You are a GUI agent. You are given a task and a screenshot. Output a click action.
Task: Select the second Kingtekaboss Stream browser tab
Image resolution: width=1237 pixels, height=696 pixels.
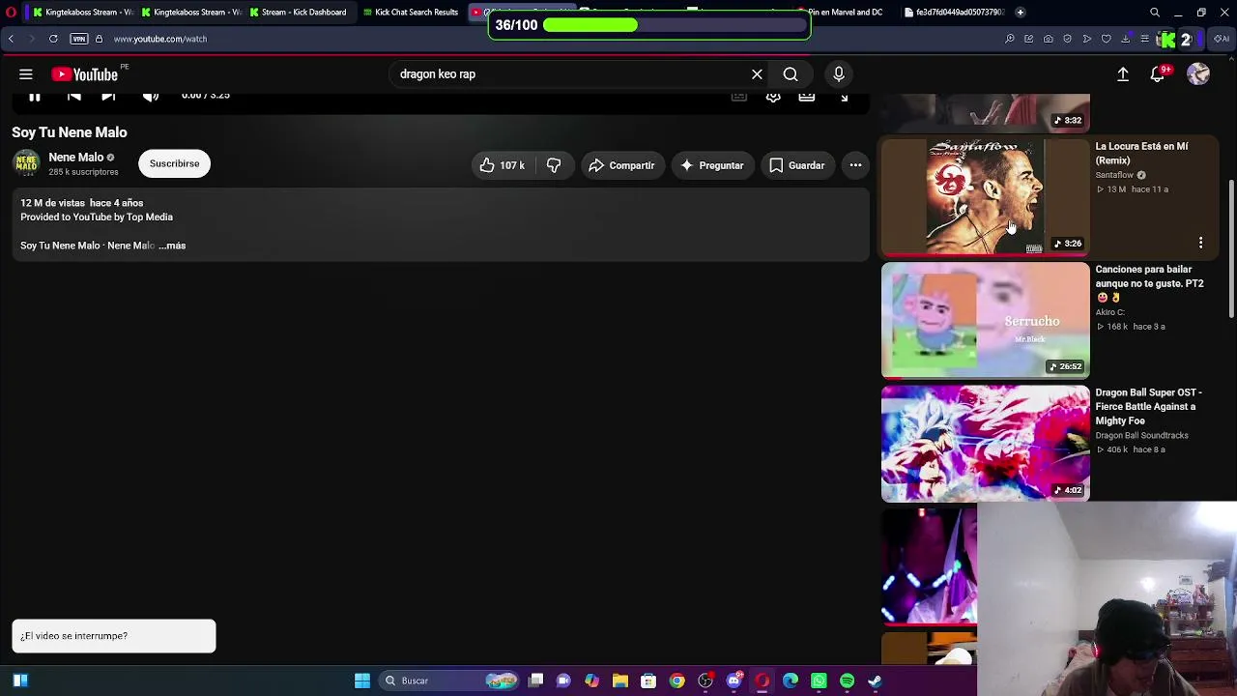point(190,13)
